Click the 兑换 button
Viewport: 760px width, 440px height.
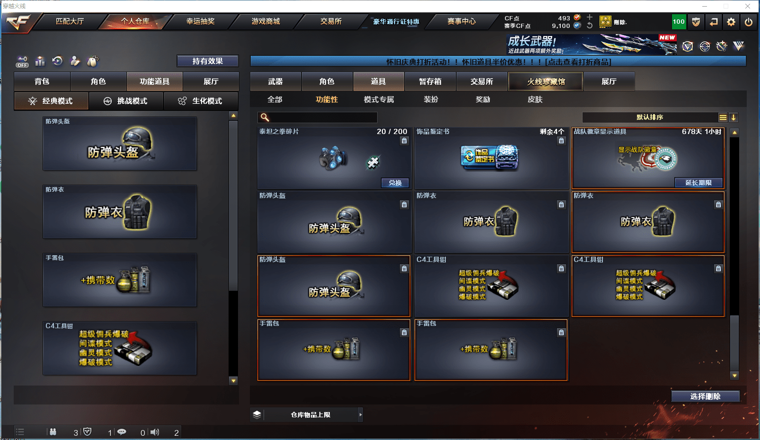[395, 183]
